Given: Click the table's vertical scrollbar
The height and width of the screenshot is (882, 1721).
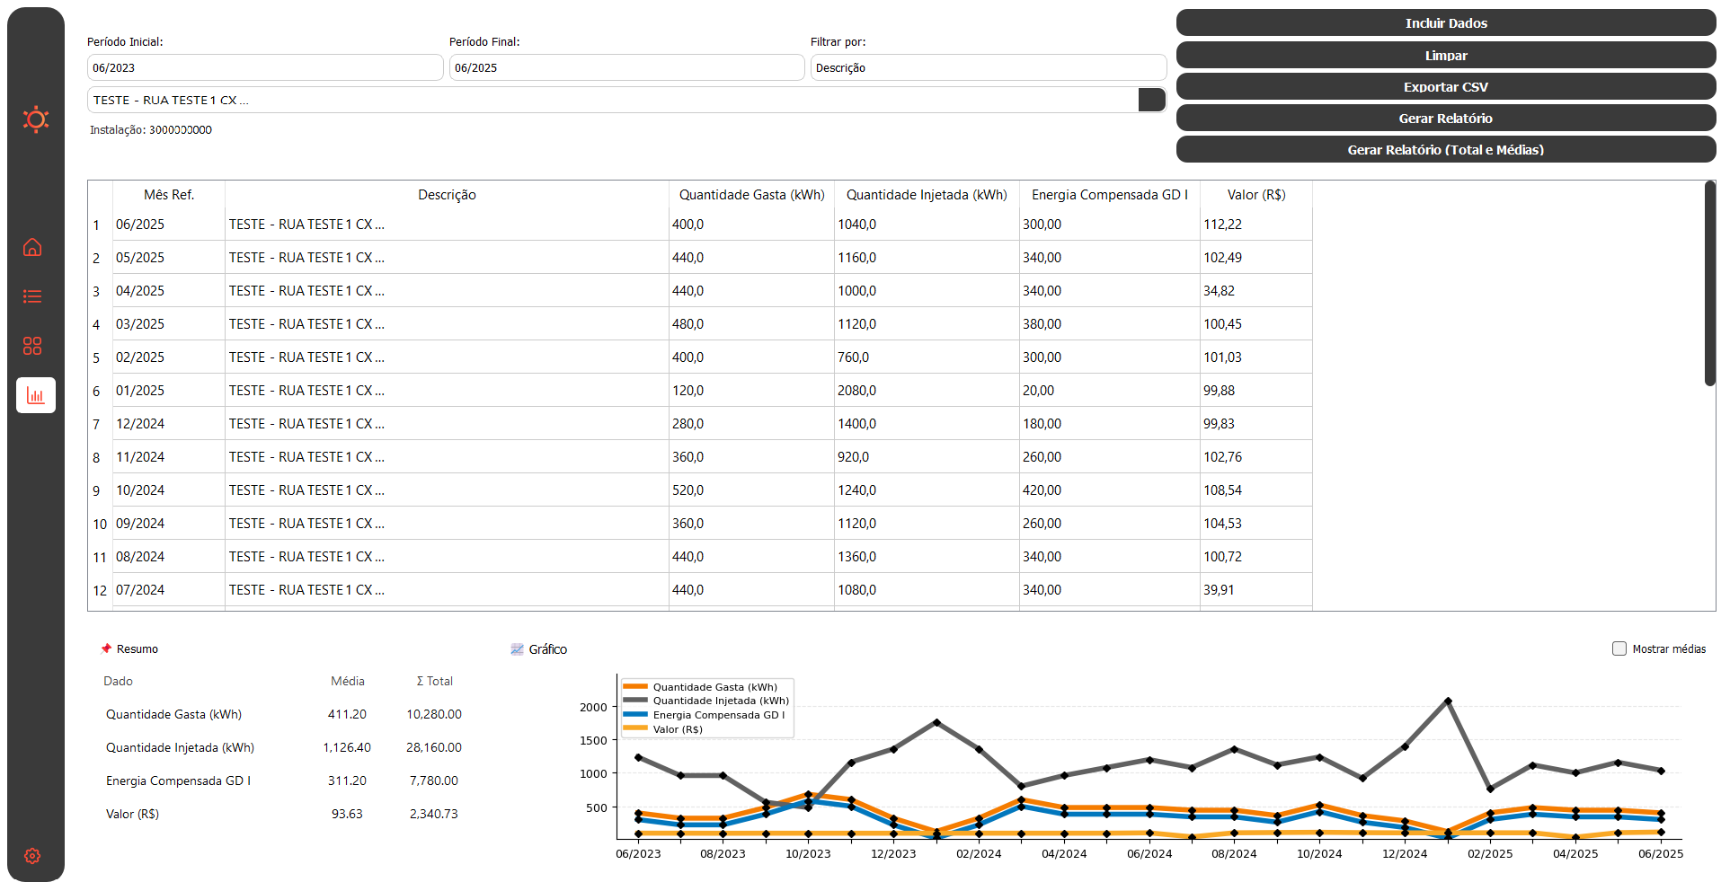Looking at the screenshot, I should [1709, 283].
